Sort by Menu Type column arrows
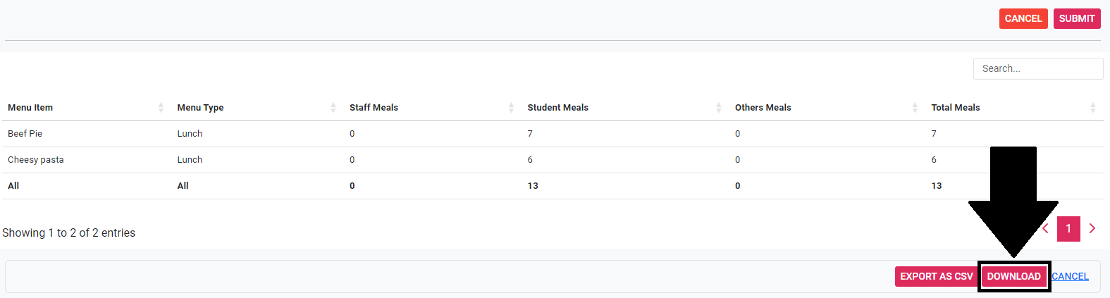 [333, 108]
